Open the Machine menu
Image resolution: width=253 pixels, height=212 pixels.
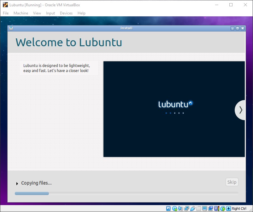(x=21, y=13)
